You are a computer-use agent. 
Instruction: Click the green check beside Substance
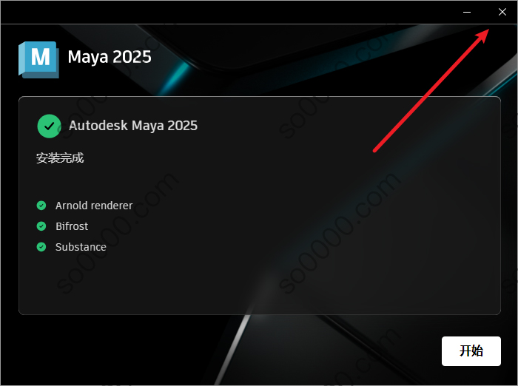(x=41, y=247)
